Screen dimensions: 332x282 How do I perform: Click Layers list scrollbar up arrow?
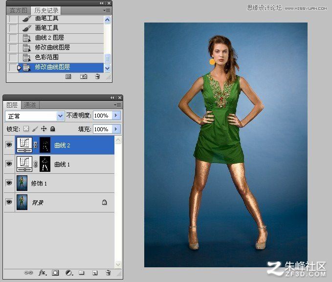tap(118, 140)
